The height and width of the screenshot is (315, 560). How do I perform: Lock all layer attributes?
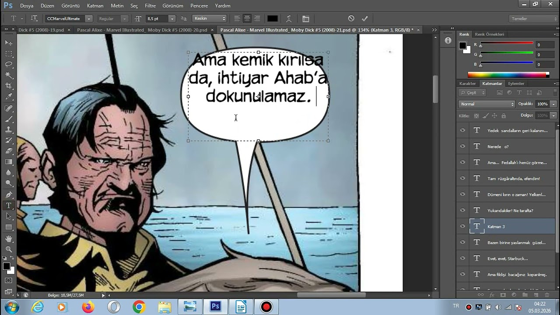(x=504, y=116)
